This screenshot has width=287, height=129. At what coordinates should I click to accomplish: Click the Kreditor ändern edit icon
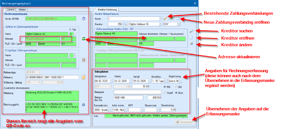click(191, 44)
